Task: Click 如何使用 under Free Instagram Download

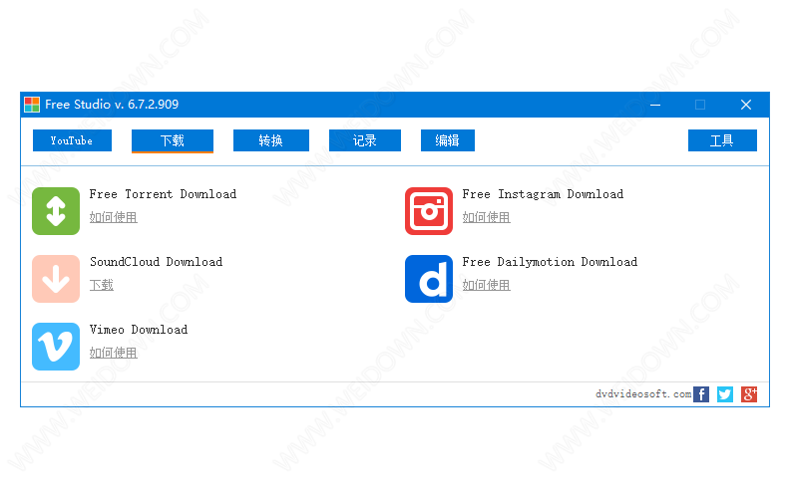Action: pyautogui.click(x=487, y=217)
